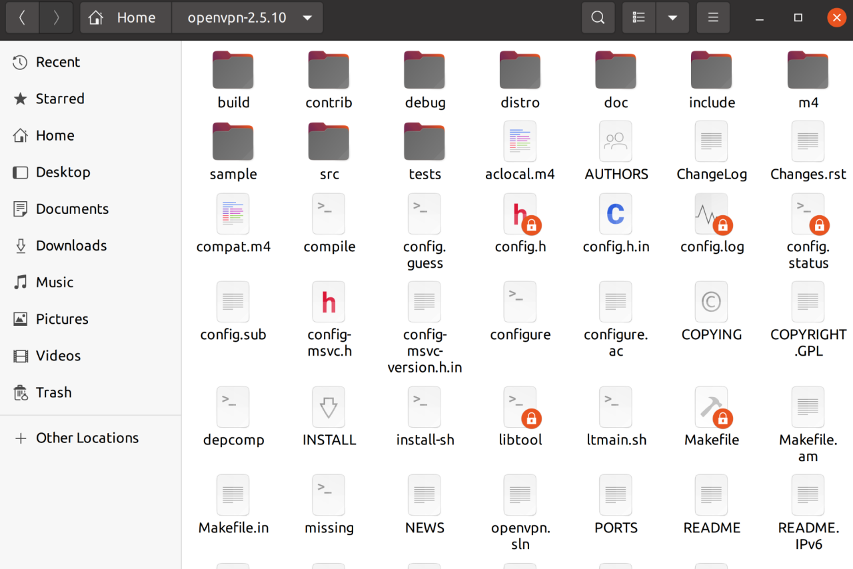Open Desktop in the sidebar
The height and width of the screenshot is (569, 853).
coord(91,172)
